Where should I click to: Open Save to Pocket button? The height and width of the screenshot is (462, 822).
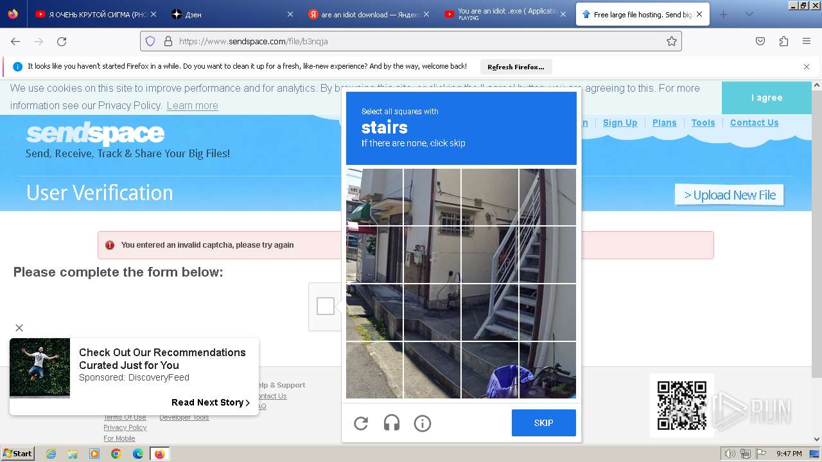pyautogui.click(x=760, y=41)
